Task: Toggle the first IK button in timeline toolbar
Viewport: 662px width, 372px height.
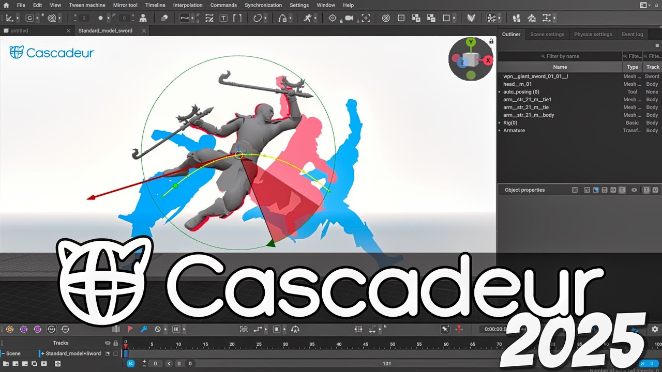Action: pyautogui.click(x=176, y=329)
